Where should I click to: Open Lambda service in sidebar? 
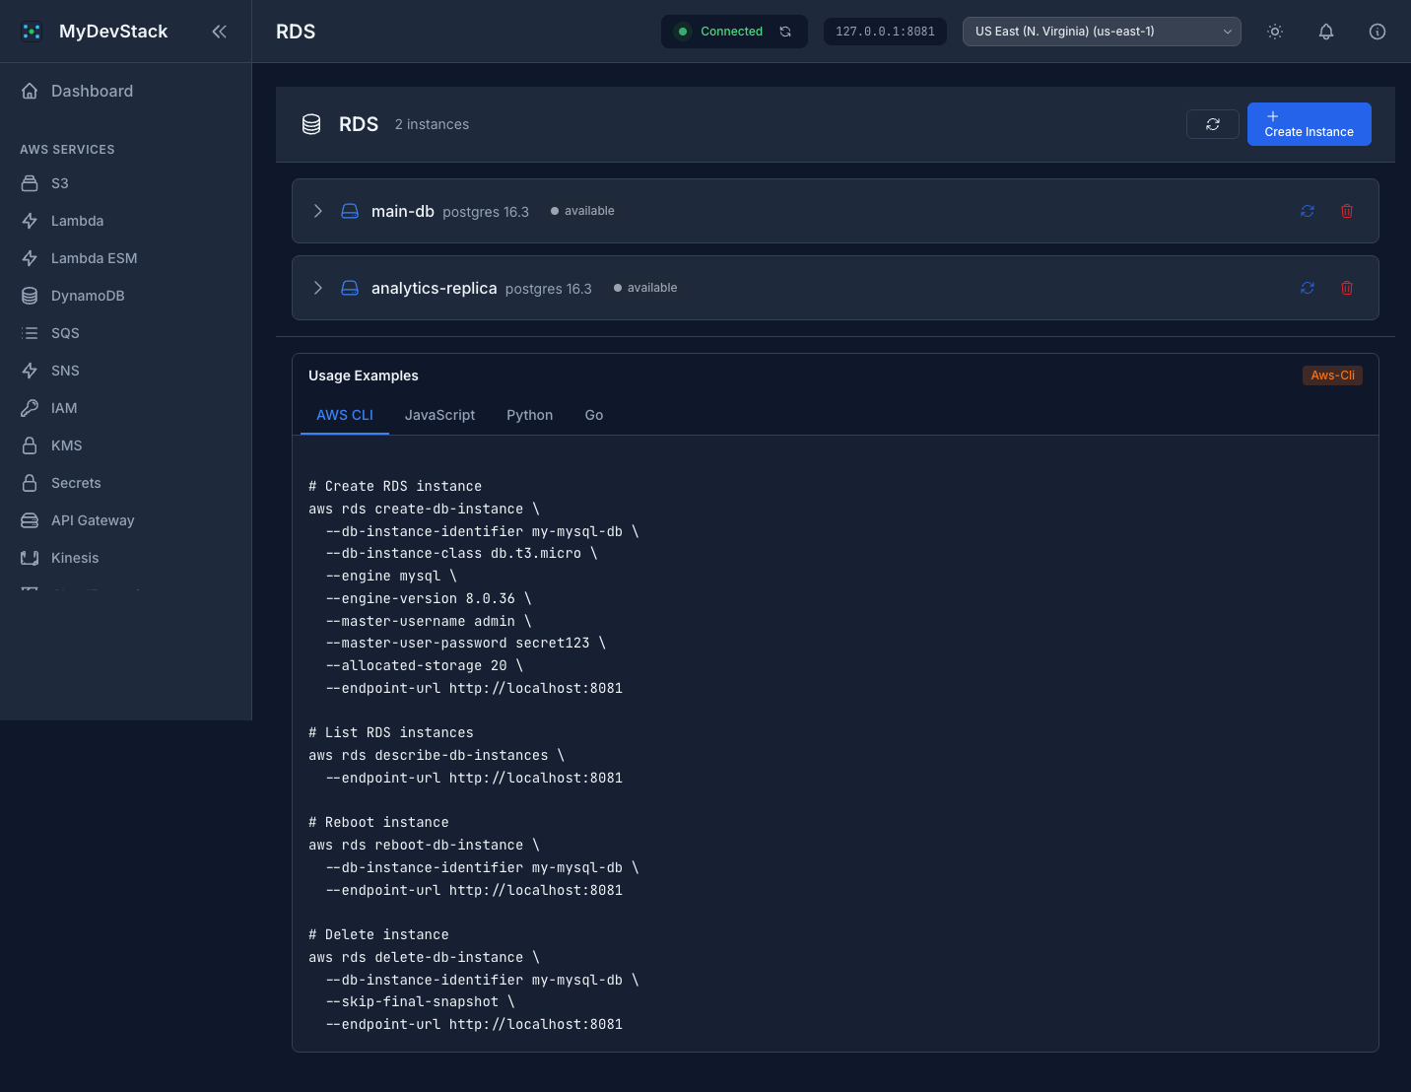coord(125,221)
